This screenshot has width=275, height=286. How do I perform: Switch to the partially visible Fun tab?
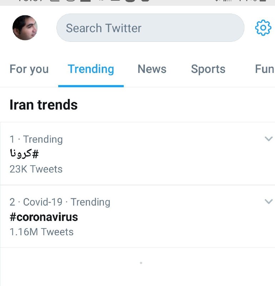click(x=264, y=69)
